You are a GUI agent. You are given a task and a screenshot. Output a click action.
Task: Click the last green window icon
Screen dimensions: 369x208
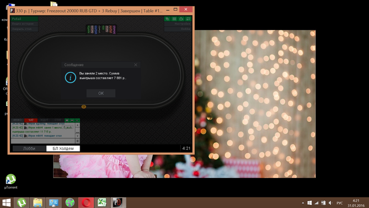click(x=188, y=19)
